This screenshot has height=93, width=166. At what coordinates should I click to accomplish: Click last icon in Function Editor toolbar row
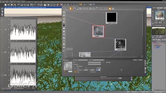pyautogui.click(x=113, y=9)
